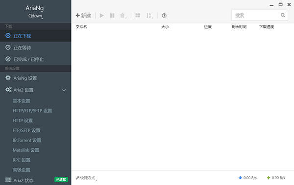Click the blue download arrow icon

pyautogui.click(x=240, y=178)
